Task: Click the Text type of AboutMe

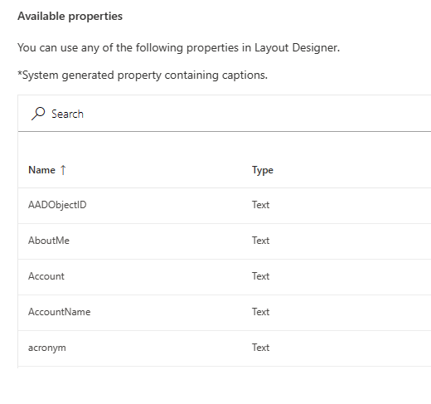Action: [260, 241]
